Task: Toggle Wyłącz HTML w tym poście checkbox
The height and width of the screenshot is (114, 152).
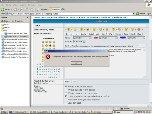Action: (66, 87)
